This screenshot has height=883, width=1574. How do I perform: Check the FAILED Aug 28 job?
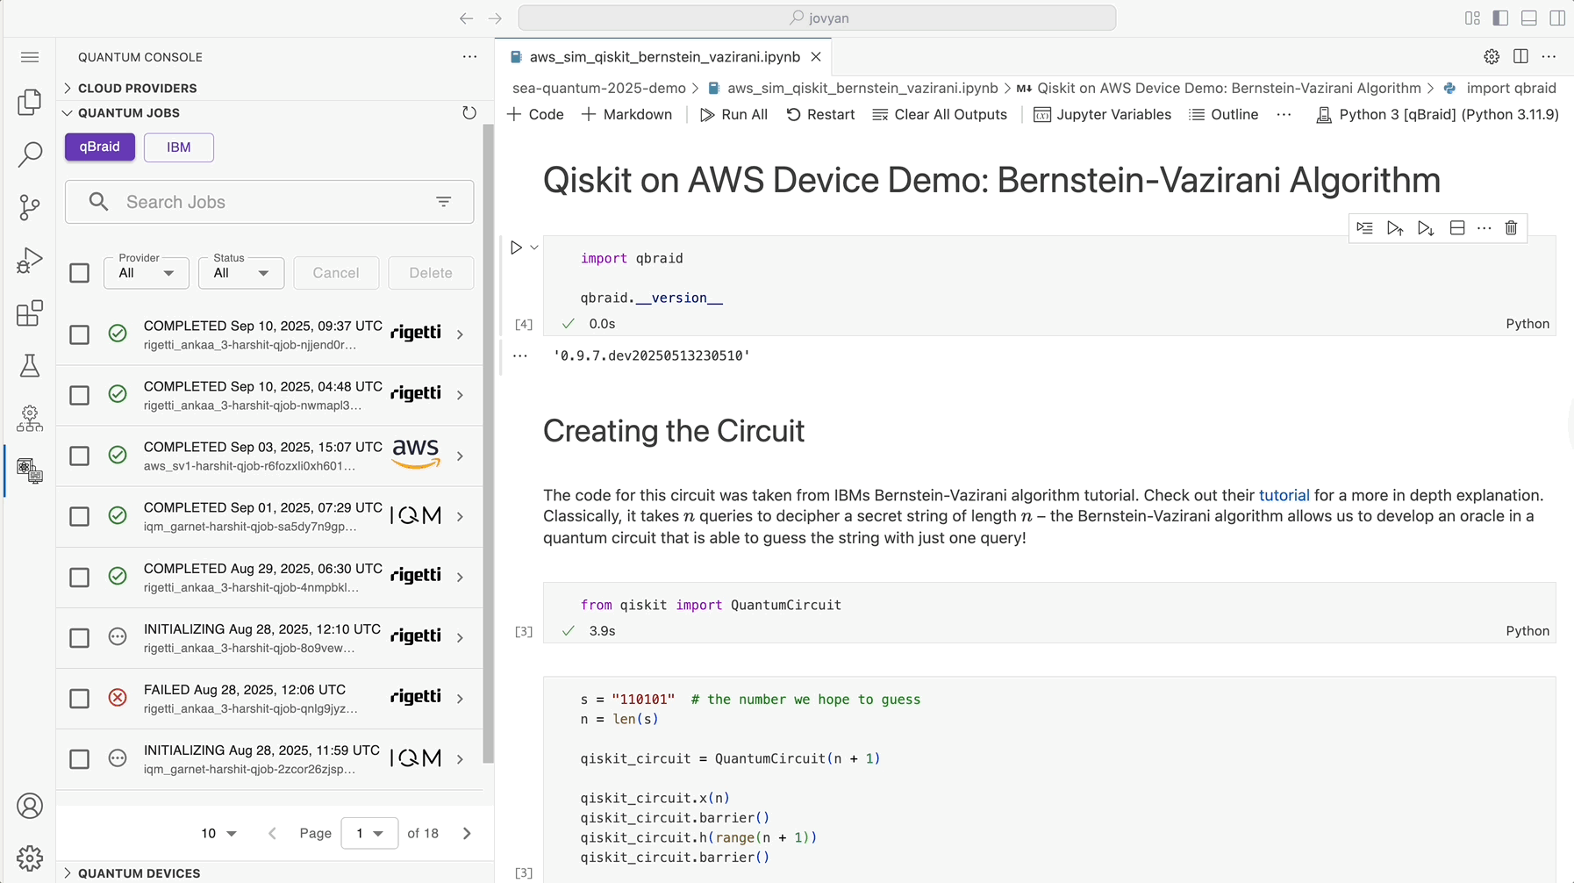[80, 698]
